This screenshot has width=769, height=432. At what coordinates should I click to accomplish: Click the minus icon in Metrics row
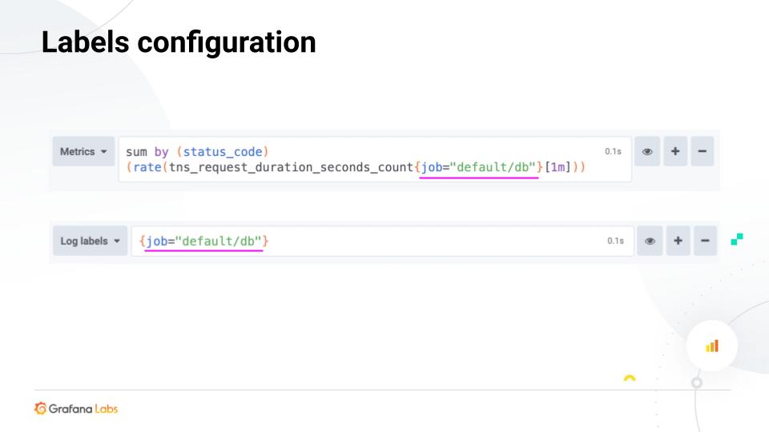[x=702, y=151]
